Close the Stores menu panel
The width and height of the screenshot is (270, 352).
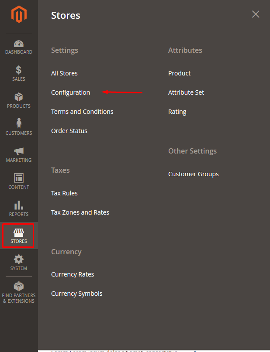point(256,14)
